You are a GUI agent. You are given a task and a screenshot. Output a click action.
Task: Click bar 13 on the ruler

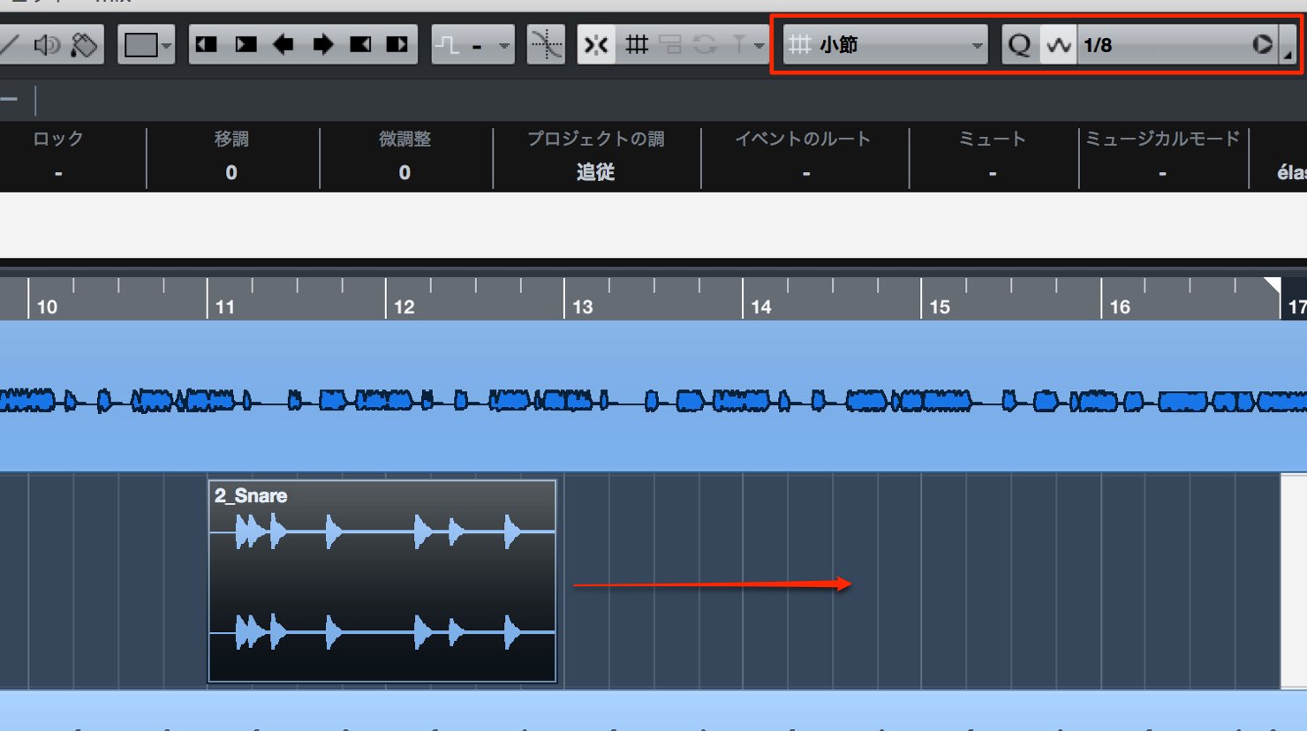pyautogui.click(x=582, y=306)
